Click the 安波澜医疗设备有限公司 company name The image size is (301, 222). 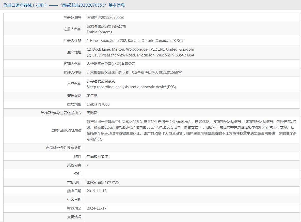(x=106, y=26)
